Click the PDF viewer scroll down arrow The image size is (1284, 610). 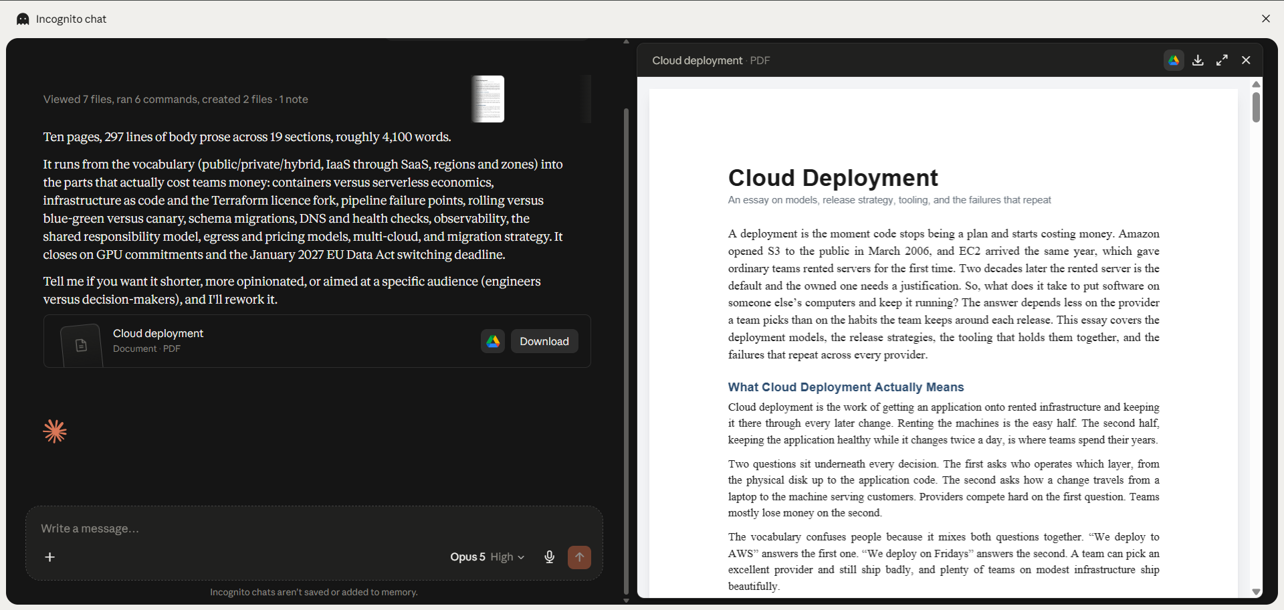click(x=1256, y=592)
